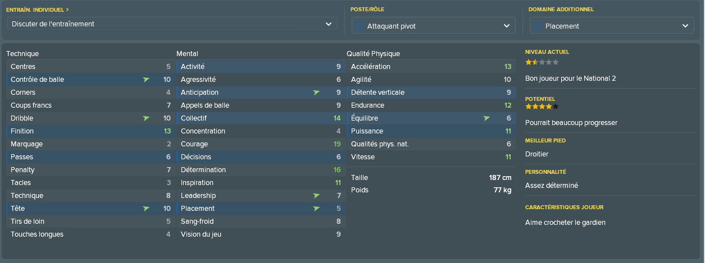Click Aime crocheter le gardien trait
The height and width of the screenshot is (263, 705).
tap(565, 223)
